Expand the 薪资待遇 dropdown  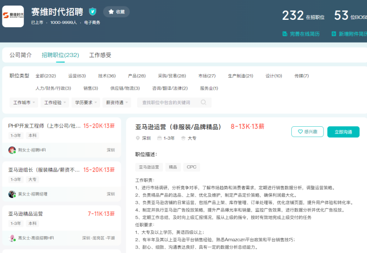click(116, 102)
